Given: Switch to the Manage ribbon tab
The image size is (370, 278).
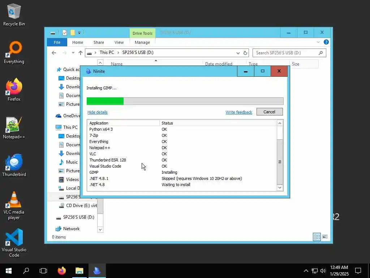Looking at the screenshot, I should (142, 42).
